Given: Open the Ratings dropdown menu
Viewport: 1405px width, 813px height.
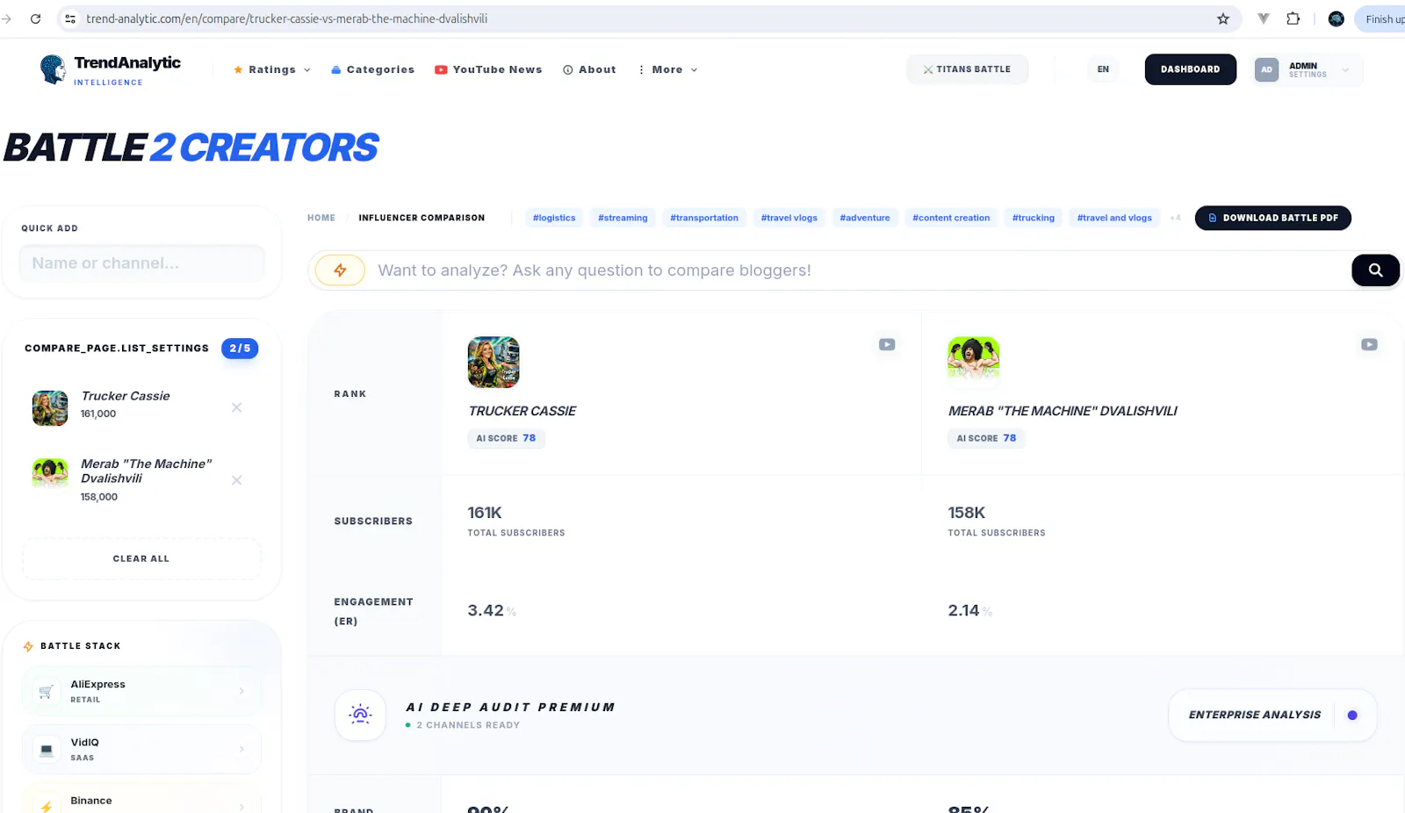Looking at the screenshot, I should pyautogui.click(x=272, y=69).
